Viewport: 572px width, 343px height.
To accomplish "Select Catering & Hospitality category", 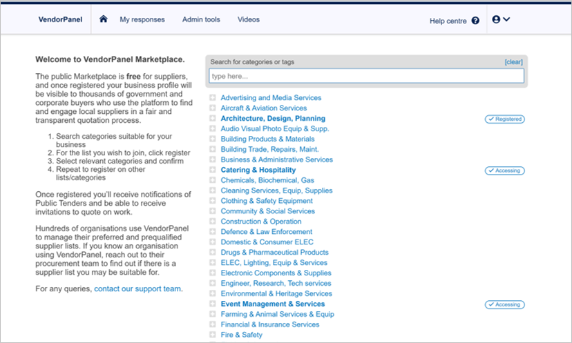I will [258, 170].
